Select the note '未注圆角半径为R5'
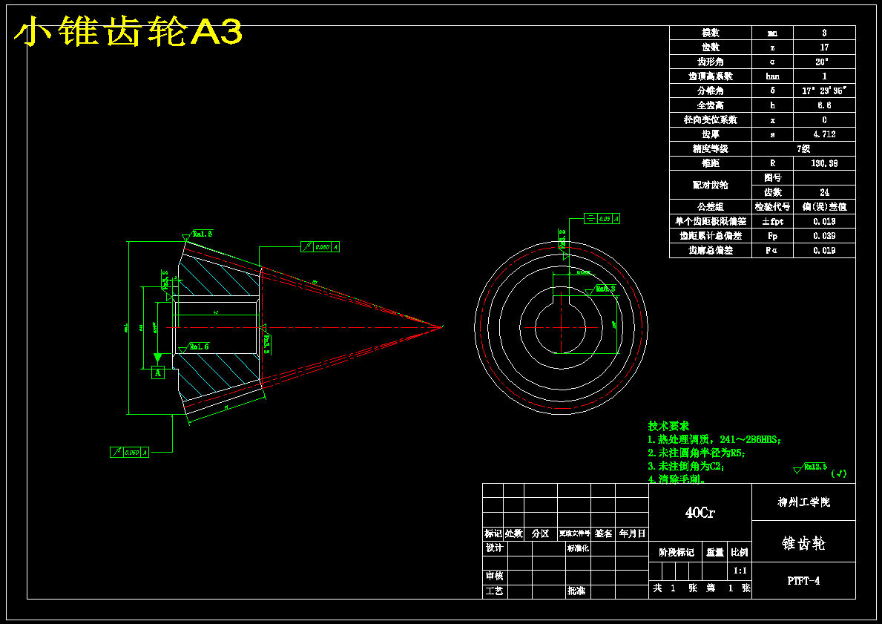This screenshot has width=882, height=624. pos(702,453)
